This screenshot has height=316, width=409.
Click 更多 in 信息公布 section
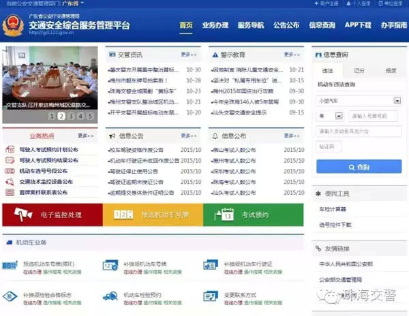292,136
